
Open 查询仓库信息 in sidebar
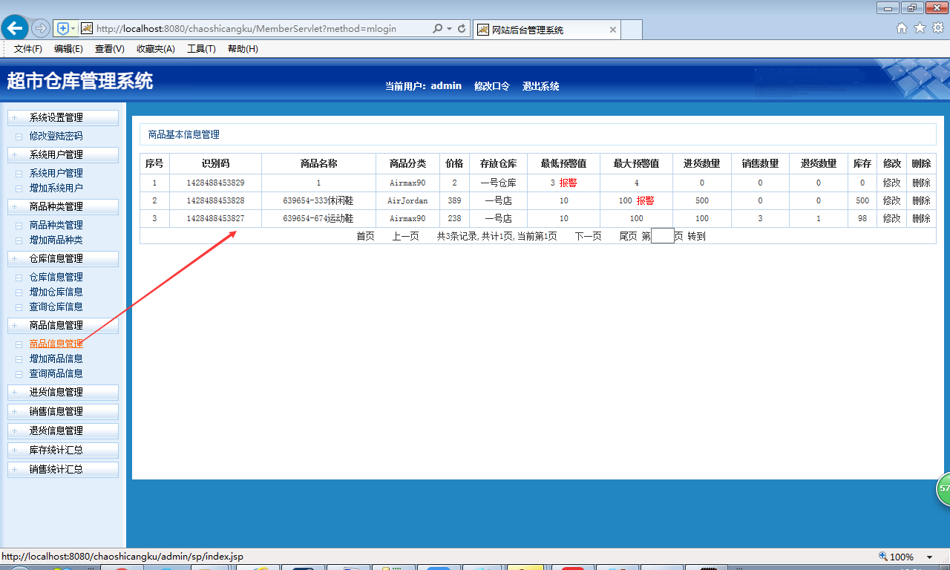pyautogui.click(x=56, y=307)
